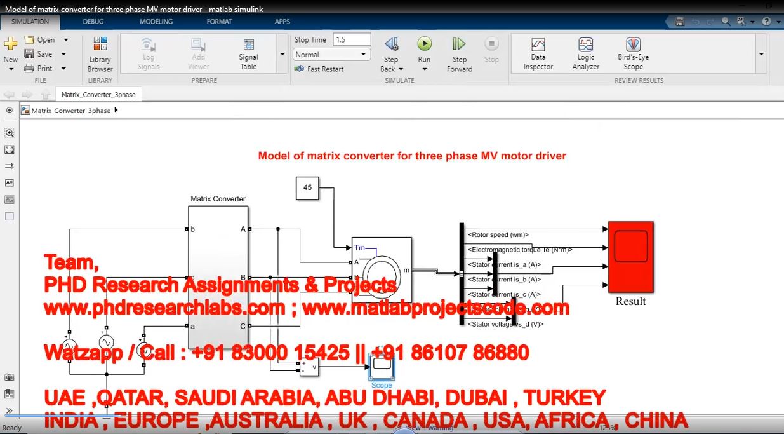Toggle Fast Restart

[319, 69]
